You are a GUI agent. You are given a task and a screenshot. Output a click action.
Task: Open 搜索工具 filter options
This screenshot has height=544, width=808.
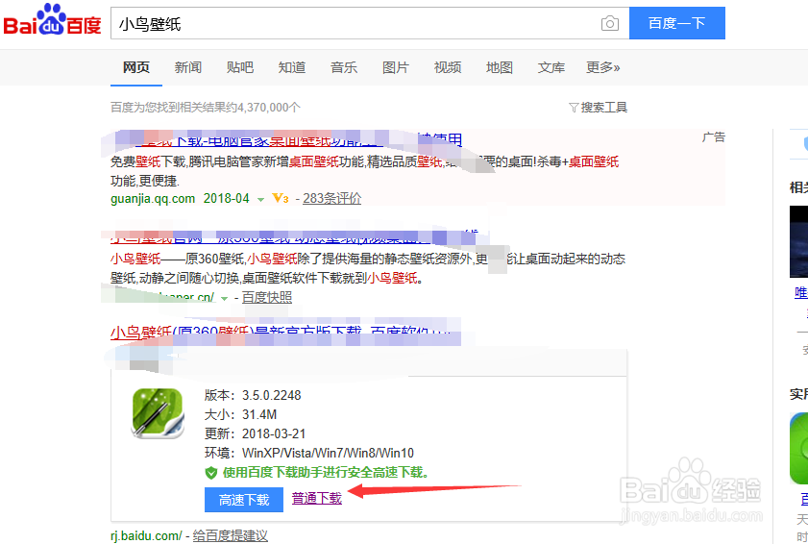pyautogui.click(x=604, y=108)
